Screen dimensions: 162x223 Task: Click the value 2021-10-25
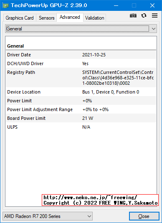94,55
